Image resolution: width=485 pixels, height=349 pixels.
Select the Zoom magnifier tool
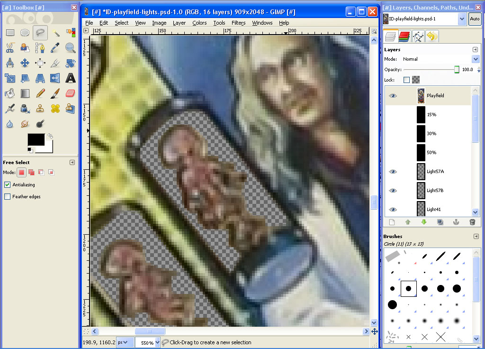(x=71, y=47)
